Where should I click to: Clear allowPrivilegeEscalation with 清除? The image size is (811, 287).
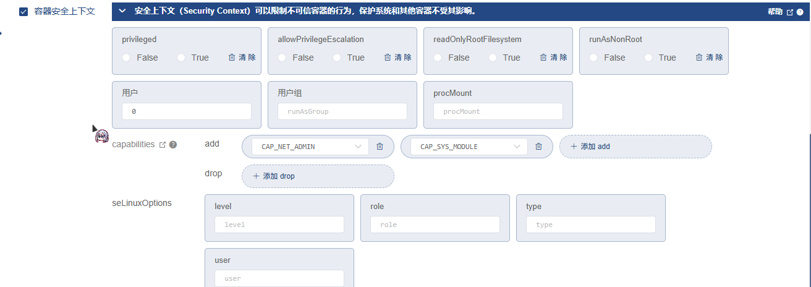click(x=397, y=58)
